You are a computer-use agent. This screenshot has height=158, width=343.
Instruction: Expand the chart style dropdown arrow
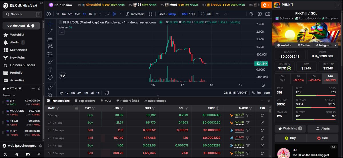[120, 14]
